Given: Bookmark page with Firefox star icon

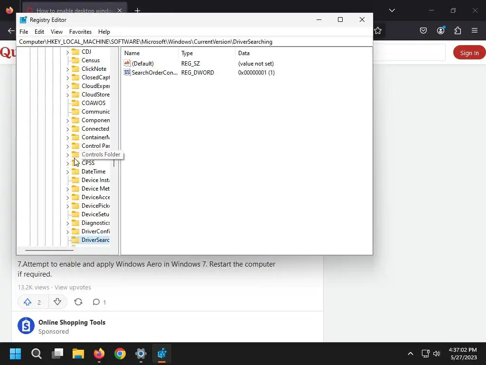Looking at the screenshot, I should coord(377,30).
